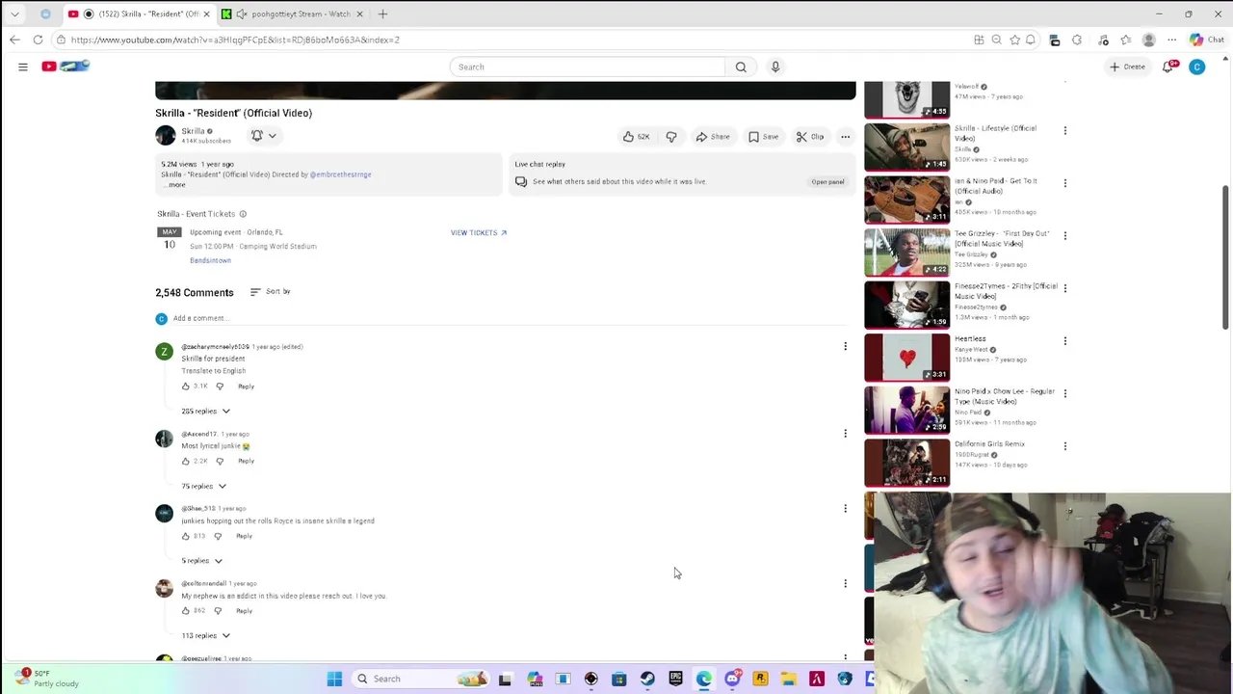Unmute the poohgottieyt Stream tab audio
The width and height of the screenshot is (1233, 694).
[x=242, y=13]
